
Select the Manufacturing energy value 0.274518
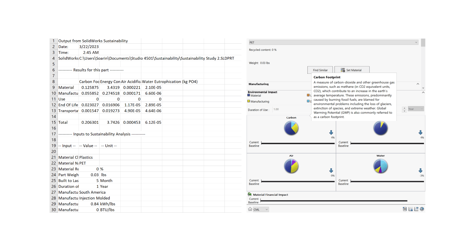tap(110, 93)
